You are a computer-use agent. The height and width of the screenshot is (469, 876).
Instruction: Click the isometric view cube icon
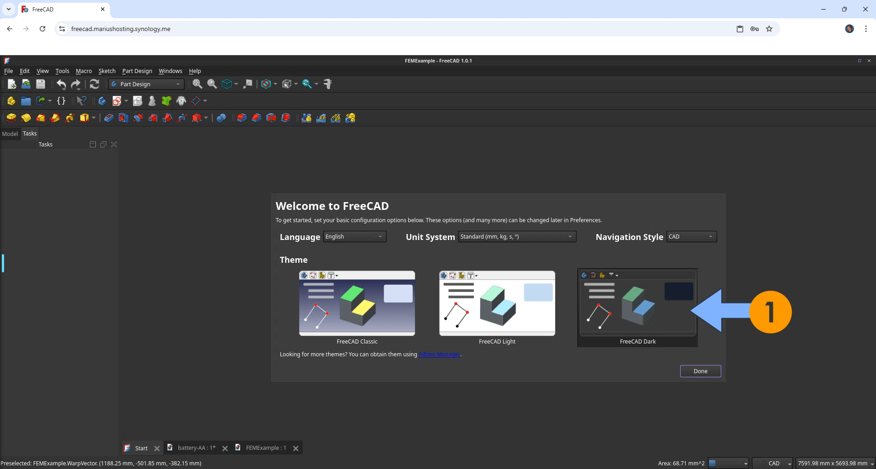pyautogui.click(x=226, y=84)
